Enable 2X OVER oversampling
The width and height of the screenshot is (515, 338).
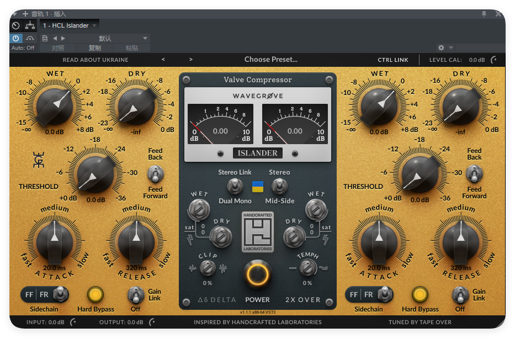coord(302,299)
